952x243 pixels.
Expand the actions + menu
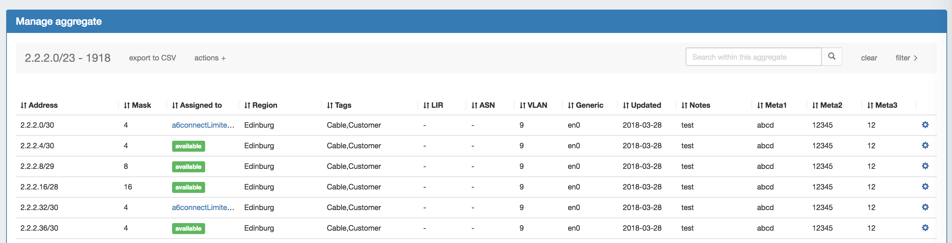tap(210, 58)
